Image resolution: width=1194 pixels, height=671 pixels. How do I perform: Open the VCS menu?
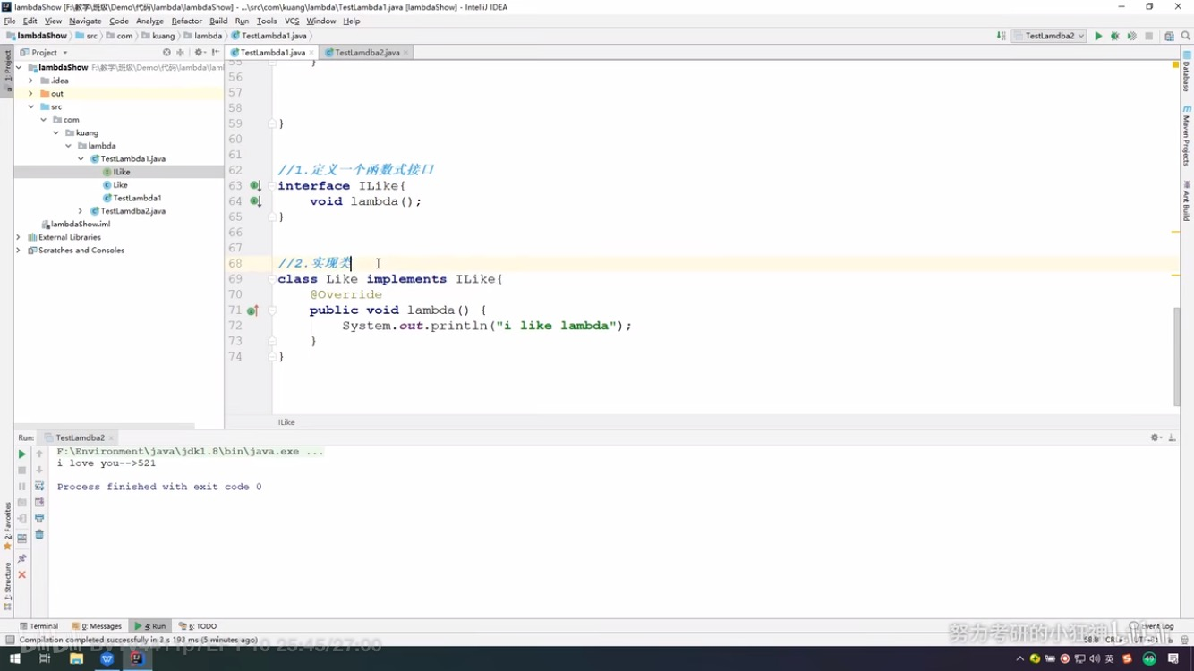(x=292, y=21)
